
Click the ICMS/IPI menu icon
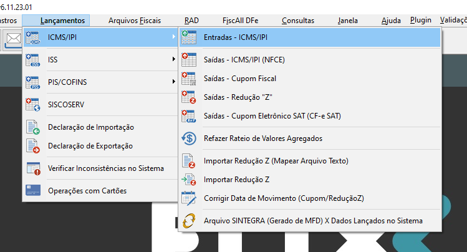click(33, 37)
